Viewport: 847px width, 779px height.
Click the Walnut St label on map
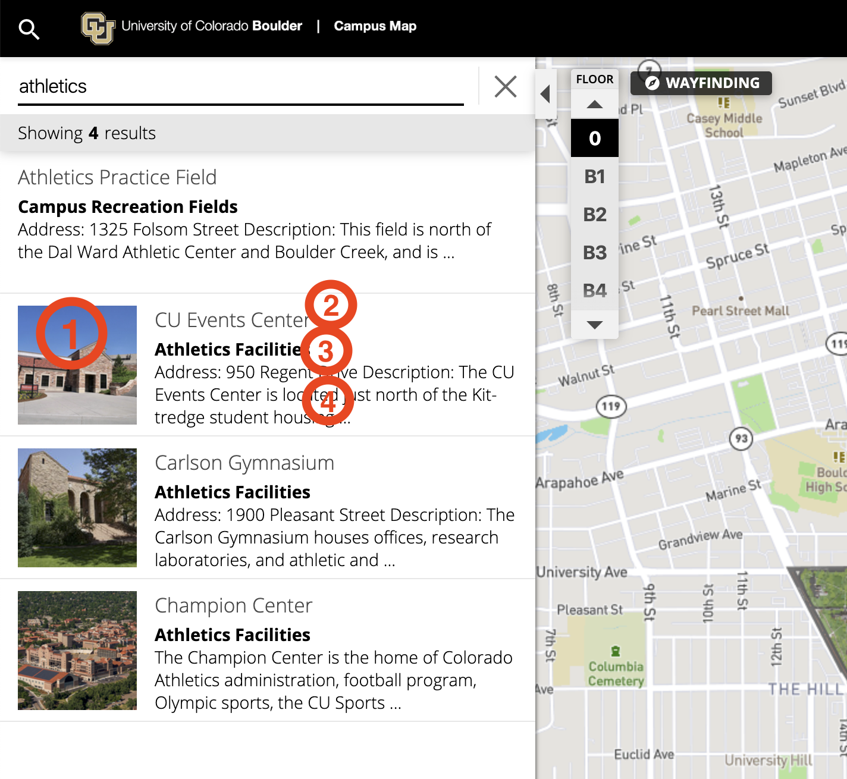pos(586,375)
